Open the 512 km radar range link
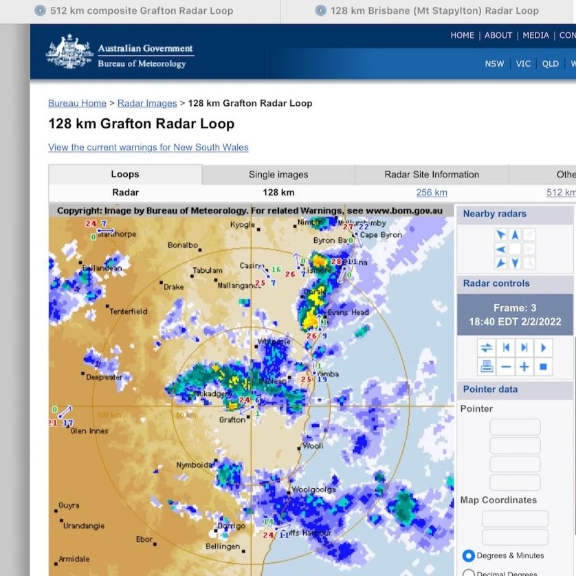The height and width of the screenshot is (576, 576). [x=561, y=192]
